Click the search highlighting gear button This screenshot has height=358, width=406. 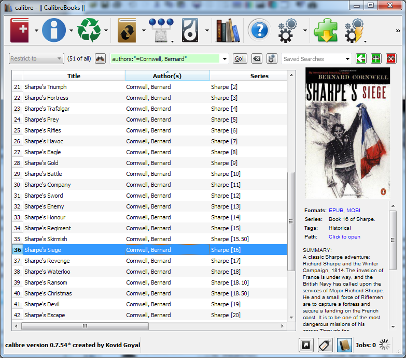(272, 58)
